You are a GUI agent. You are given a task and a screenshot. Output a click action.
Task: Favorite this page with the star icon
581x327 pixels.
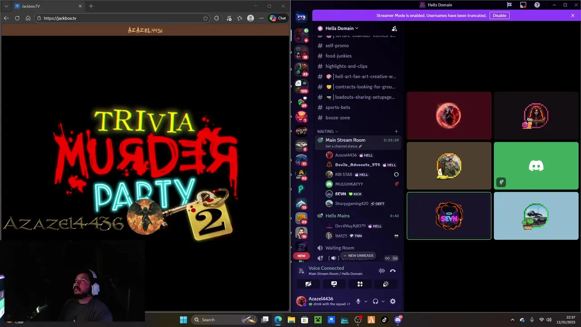coord(206,18)
